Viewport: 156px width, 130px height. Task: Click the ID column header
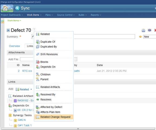(18, 65)
